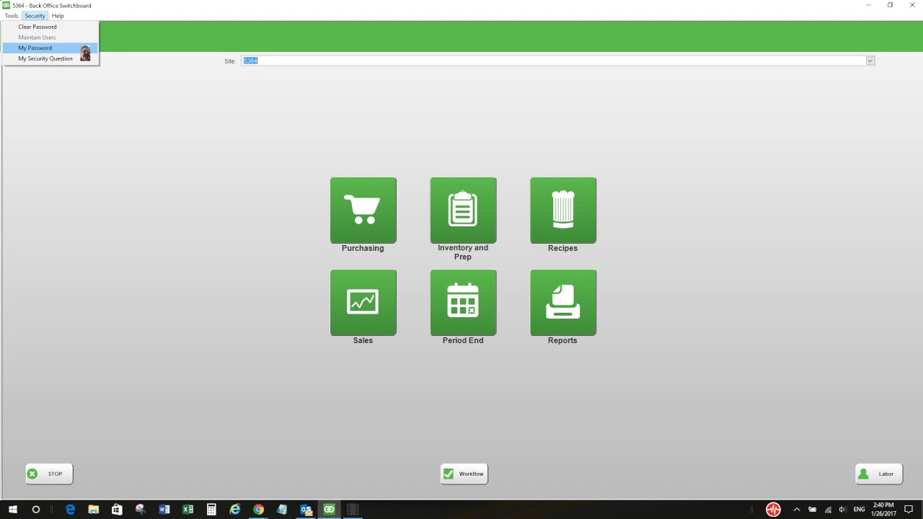The height and width of the screenshot is (519, 923).
Task: Open network Wi-Fi tray icon
Action: tap(828, 510)
